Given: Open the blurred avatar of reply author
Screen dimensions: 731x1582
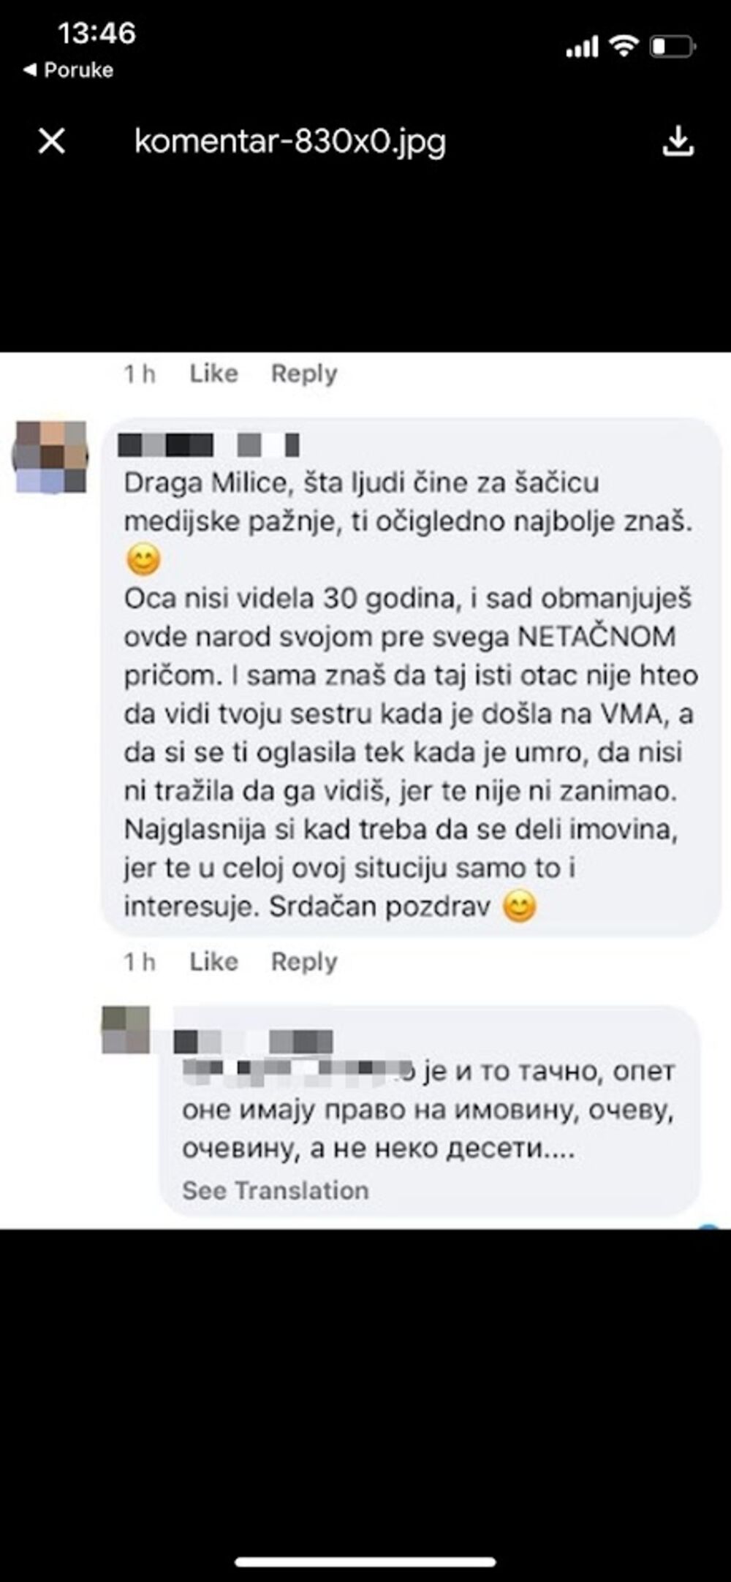Looking at the screenshot, I should point(126,1029).
